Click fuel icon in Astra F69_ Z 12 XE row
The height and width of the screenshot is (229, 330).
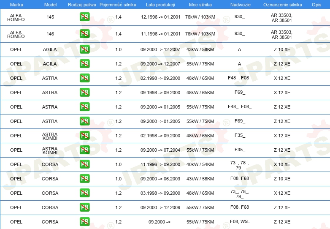[84, 121]
